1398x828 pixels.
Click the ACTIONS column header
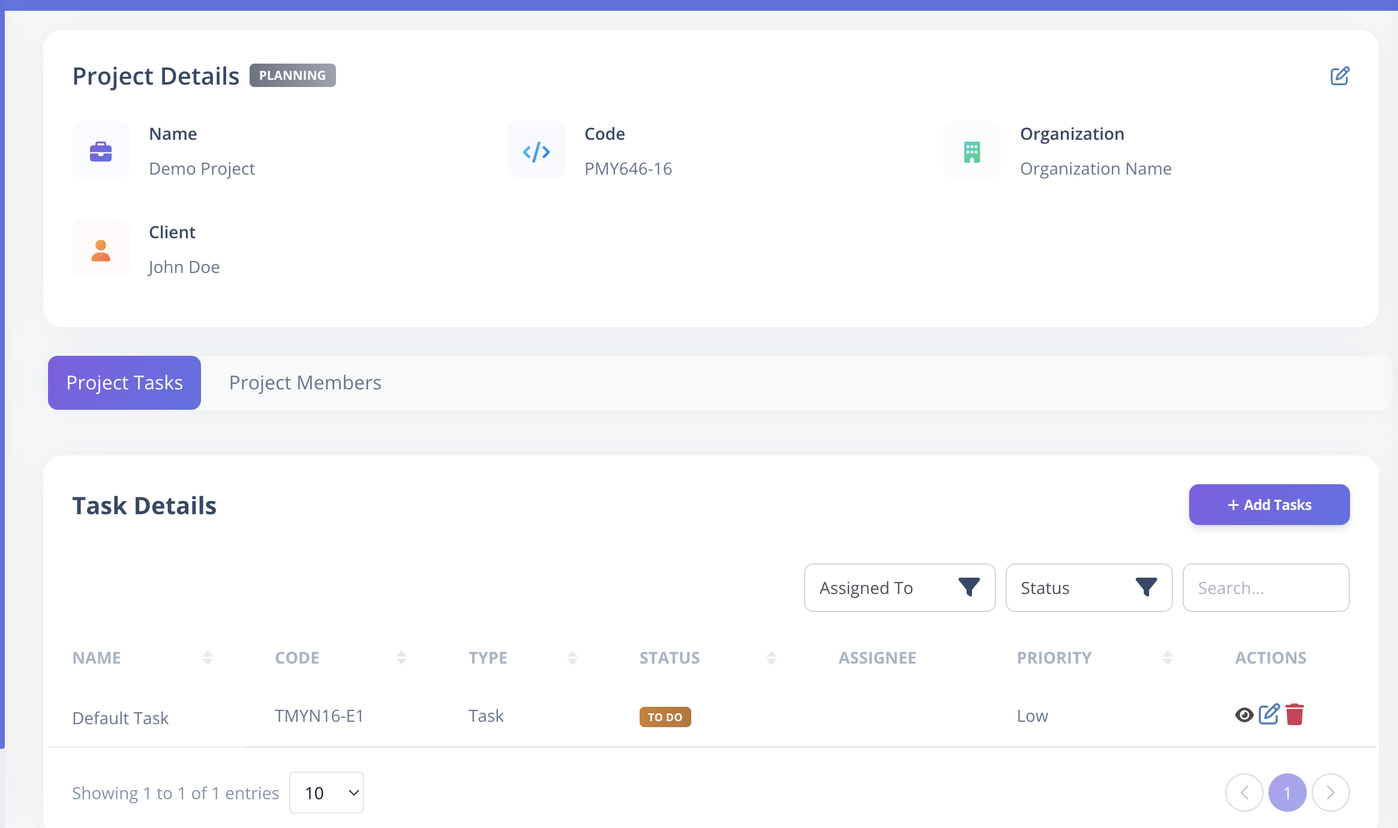coord(1270,658)
